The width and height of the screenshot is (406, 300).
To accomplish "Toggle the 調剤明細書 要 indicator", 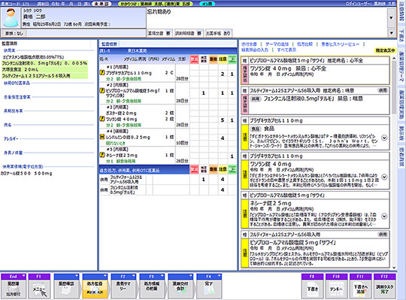I will coord(188,33).
